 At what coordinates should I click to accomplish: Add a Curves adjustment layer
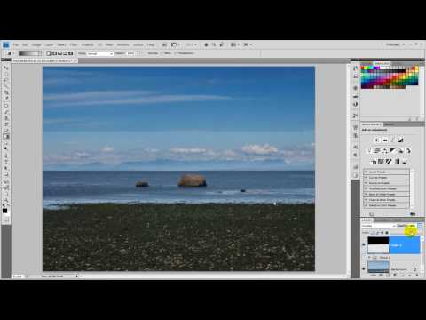click(392, 140)
